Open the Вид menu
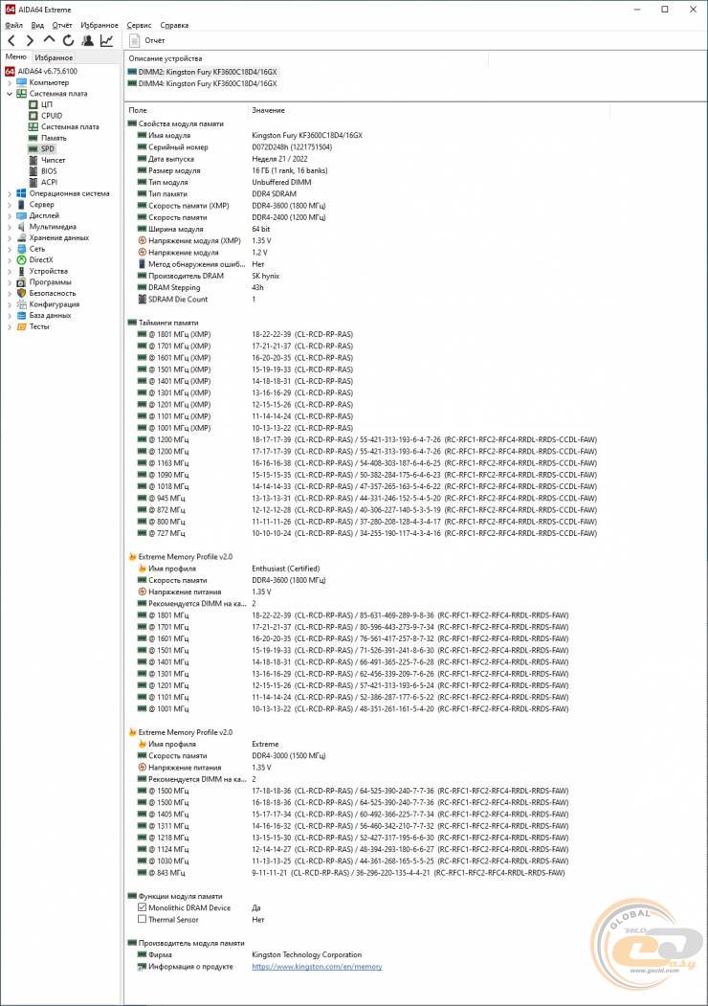The height and width of the screenshot is (1006, 708). (38, 25)
